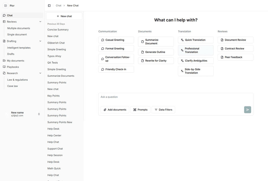The image size is (268, 181).
Task: Collapse the Reviews section
Action: tap(40, 22)
